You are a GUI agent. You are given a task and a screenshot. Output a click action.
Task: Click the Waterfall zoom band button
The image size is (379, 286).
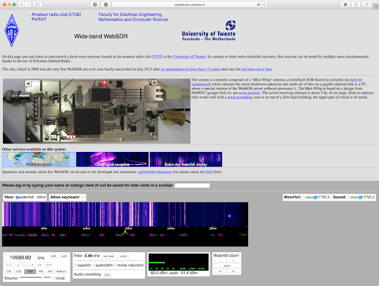click(x=227, y=266)
